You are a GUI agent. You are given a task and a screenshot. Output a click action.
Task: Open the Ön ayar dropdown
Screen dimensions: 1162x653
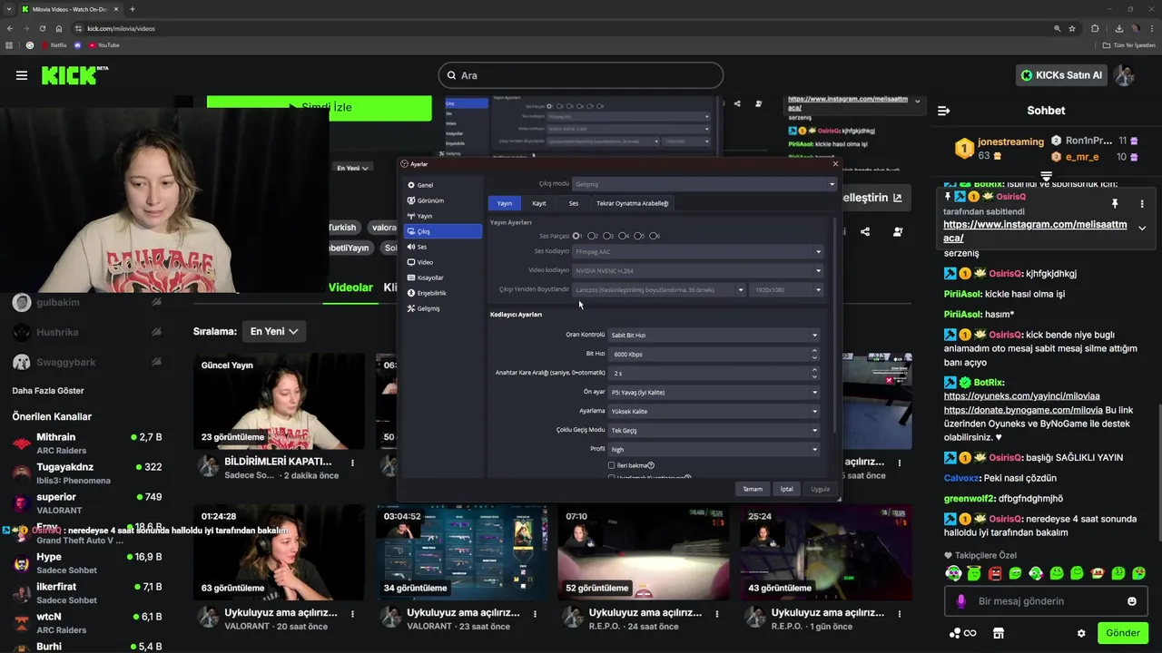click(714, 392)
